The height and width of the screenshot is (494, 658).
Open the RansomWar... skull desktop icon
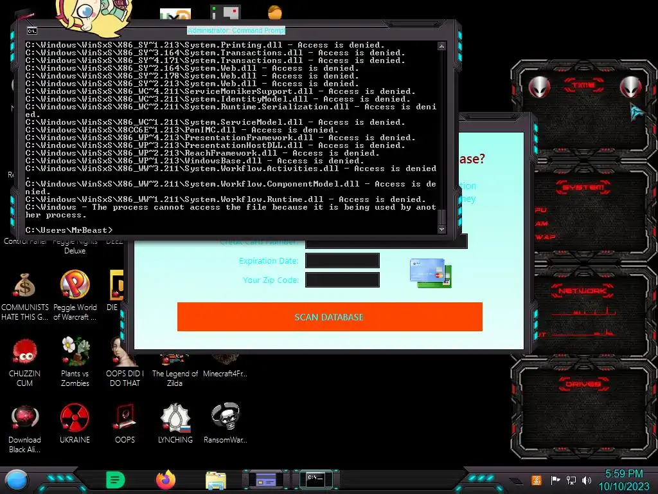pyautogui.click(x=226, y=417)
